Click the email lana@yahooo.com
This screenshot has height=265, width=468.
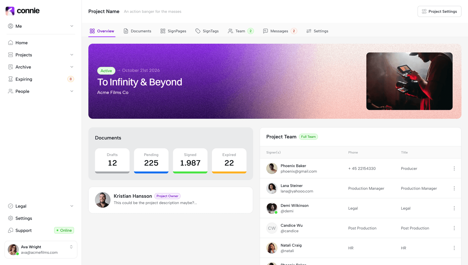tap(297, 191)
